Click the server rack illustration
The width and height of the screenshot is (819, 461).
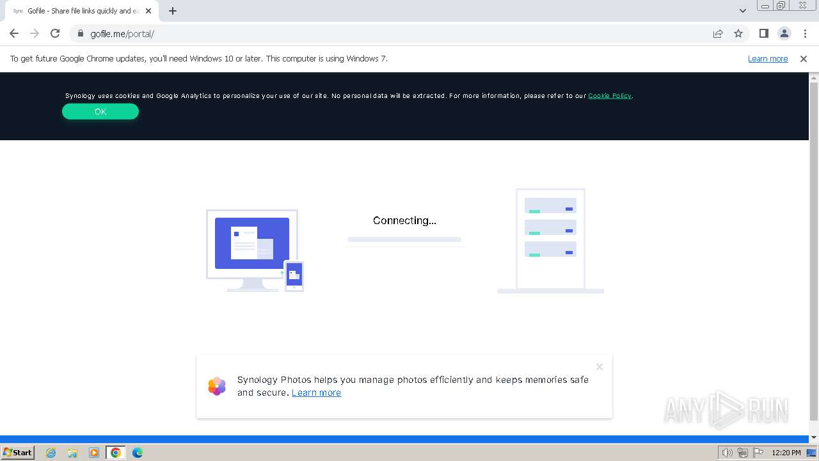[x=551, y=241]
